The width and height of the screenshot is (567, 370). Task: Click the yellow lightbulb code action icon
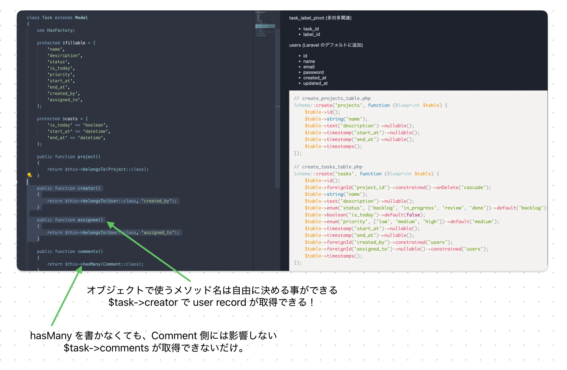click(x=30, y=175)
